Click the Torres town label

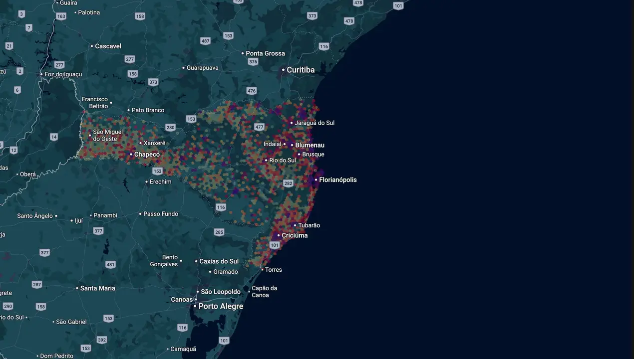tap(274, 270)
